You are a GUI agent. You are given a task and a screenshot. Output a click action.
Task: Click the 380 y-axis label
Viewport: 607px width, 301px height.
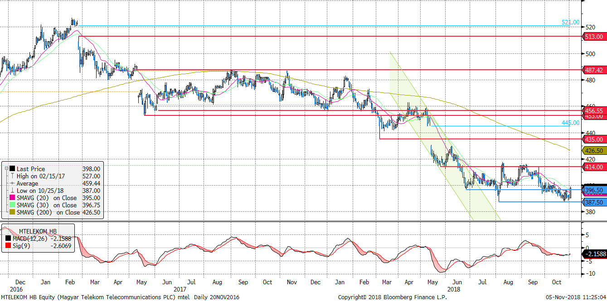coord(590,212)
